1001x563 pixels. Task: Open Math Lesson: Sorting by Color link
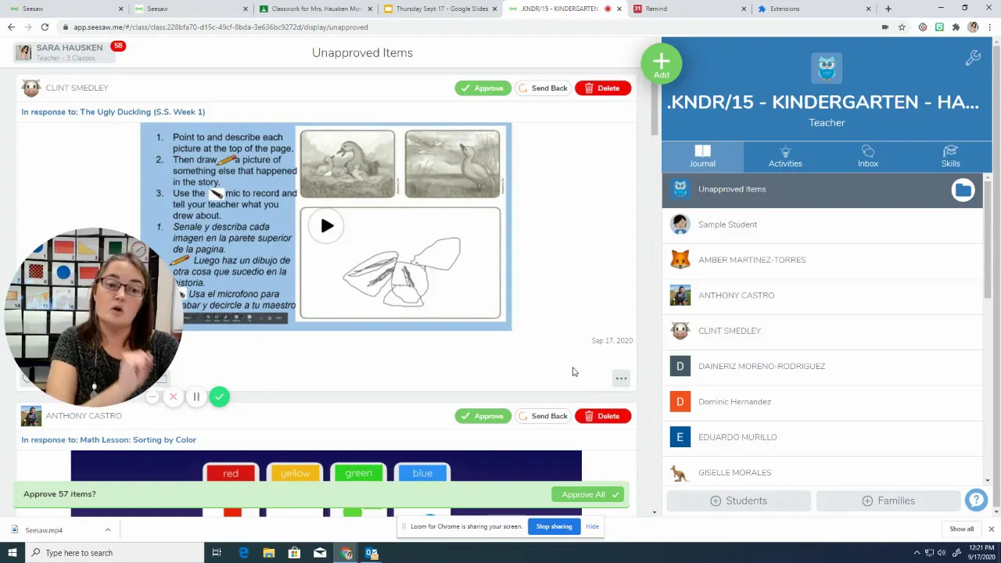[x=109, y=439]
